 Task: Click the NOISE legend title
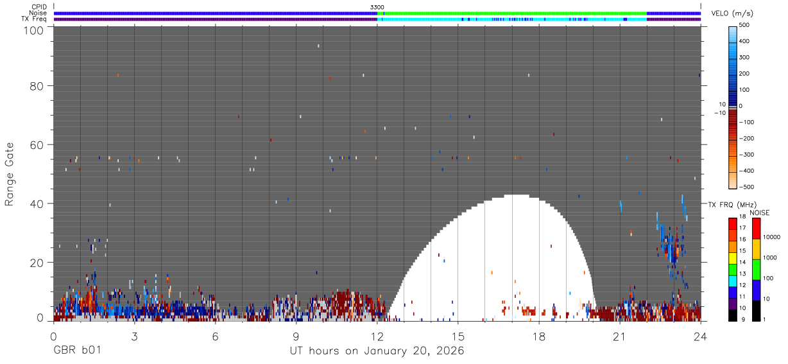[x=760, y=212]
